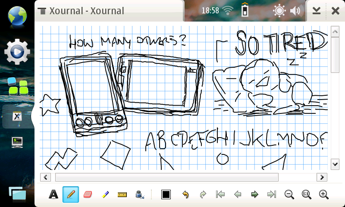Viewport: 345px width, 207px height.
Task: Go to the previous page
Action: tap(237, 194)
